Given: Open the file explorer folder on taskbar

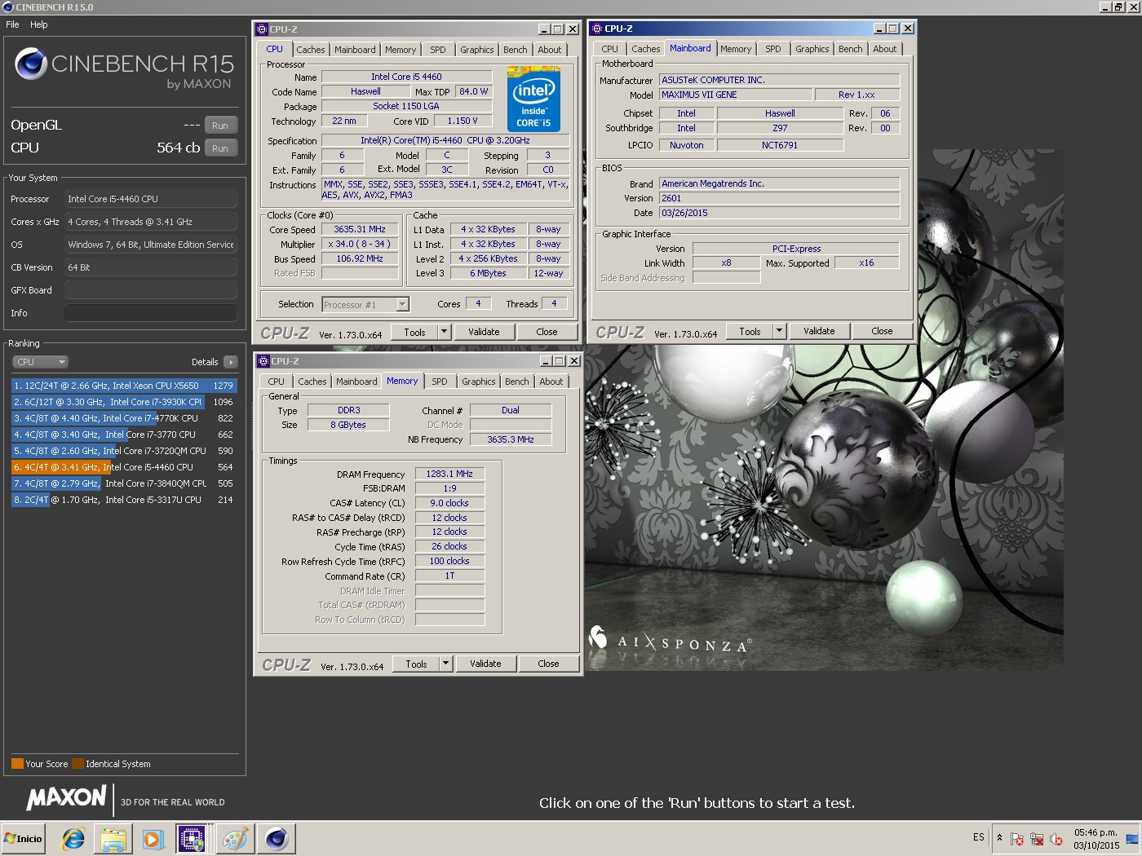Looking at the screenshot, I should (x=113, y=838).
